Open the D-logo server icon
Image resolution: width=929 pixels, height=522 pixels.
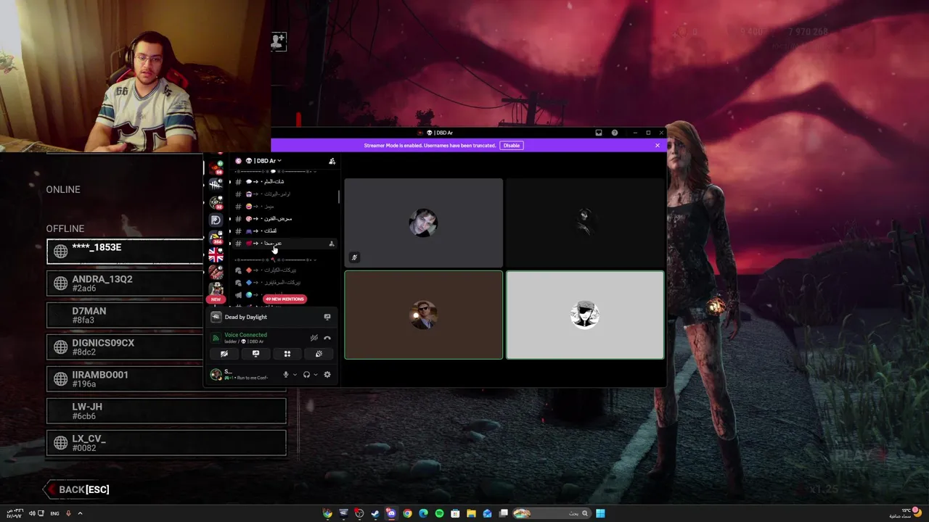click(x=216, y=220)
